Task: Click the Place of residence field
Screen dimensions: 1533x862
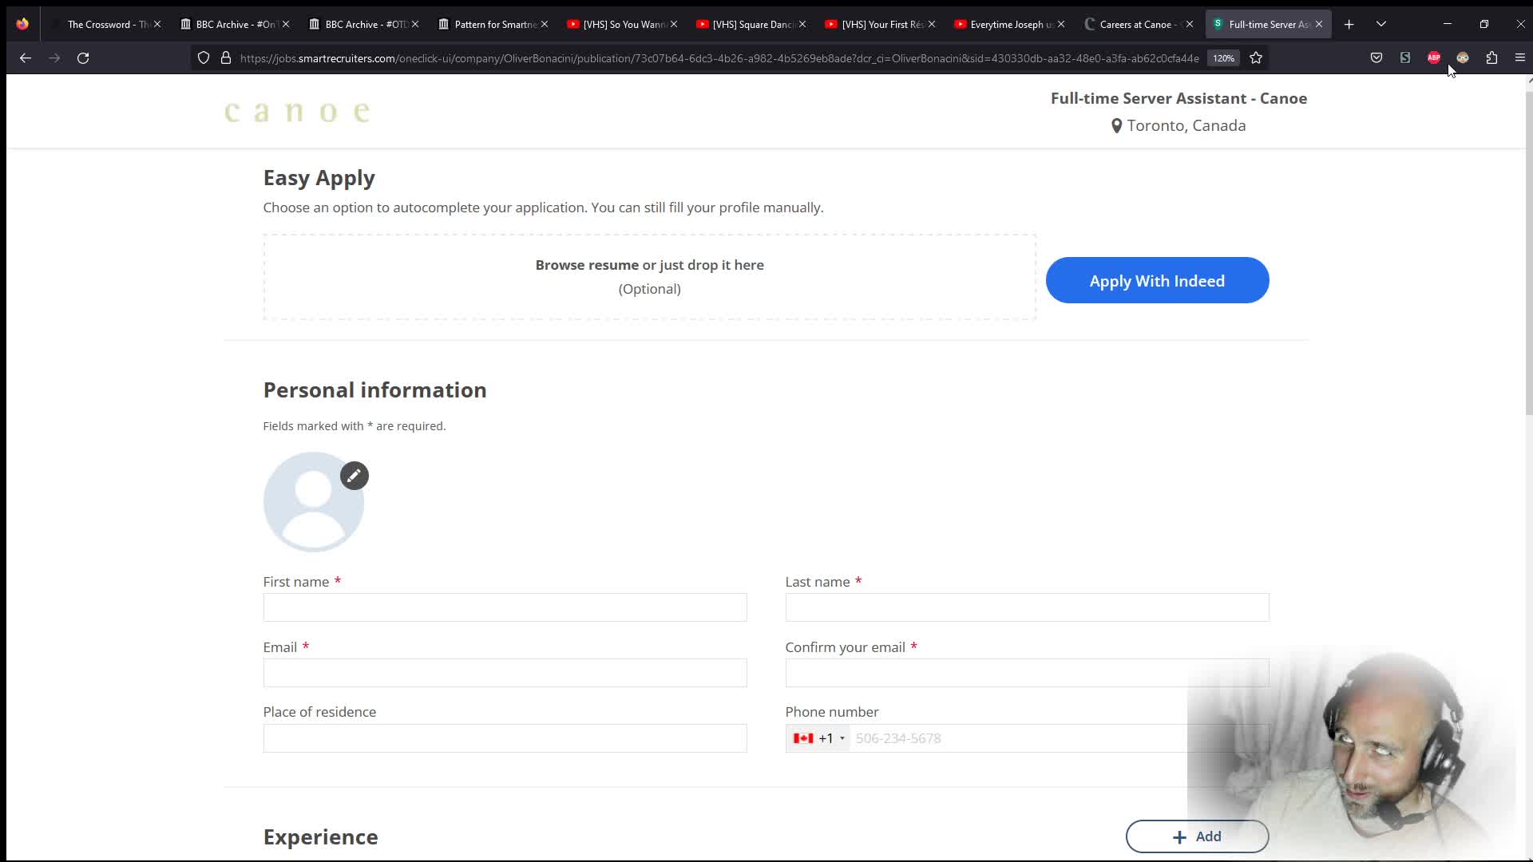Action: (505, 738)
